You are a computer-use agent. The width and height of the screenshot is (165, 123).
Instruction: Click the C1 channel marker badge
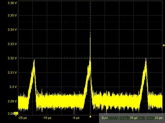coord(16,113)
